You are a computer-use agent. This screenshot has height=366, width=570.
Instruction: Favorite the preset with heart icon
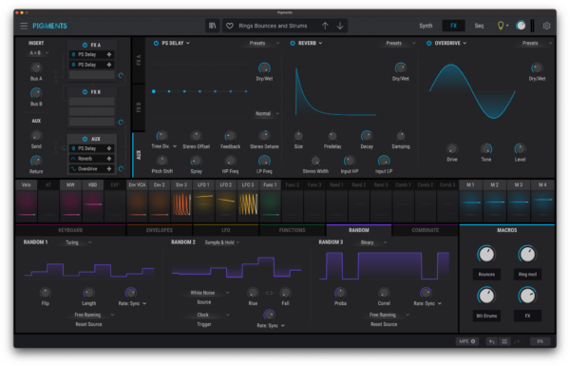pos(230,26)
